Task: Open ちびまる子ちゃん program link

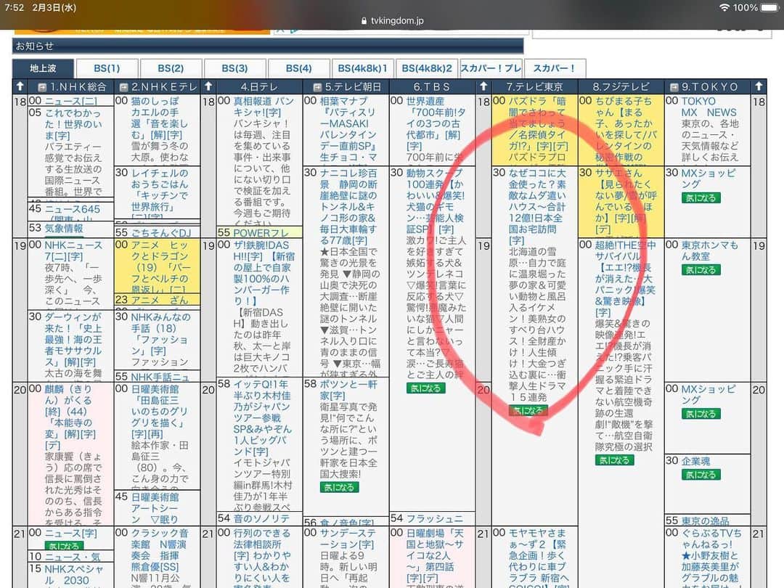Action: (626, 129)
